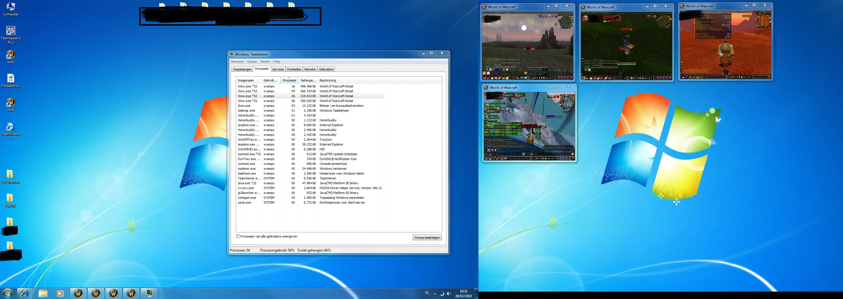Switch to the Gebruikers tab
Viewport: 843px width, 299px height.
coord(326,69)
